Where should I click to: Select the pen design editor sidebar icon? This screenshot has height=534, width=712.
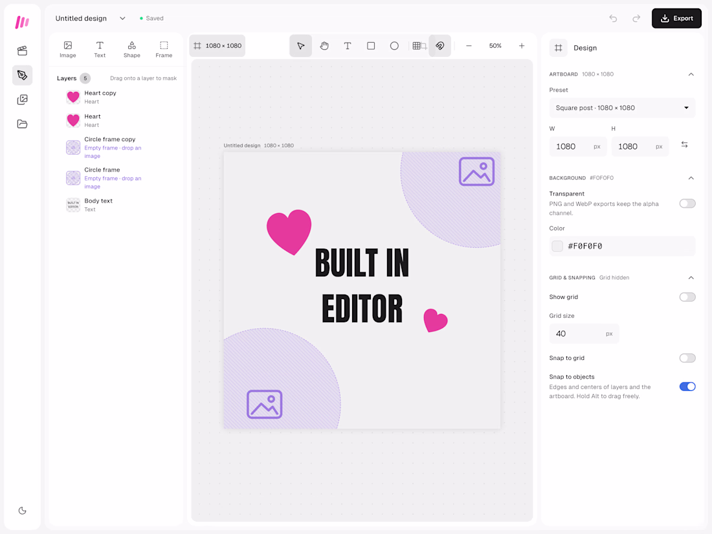click(22, 75)
